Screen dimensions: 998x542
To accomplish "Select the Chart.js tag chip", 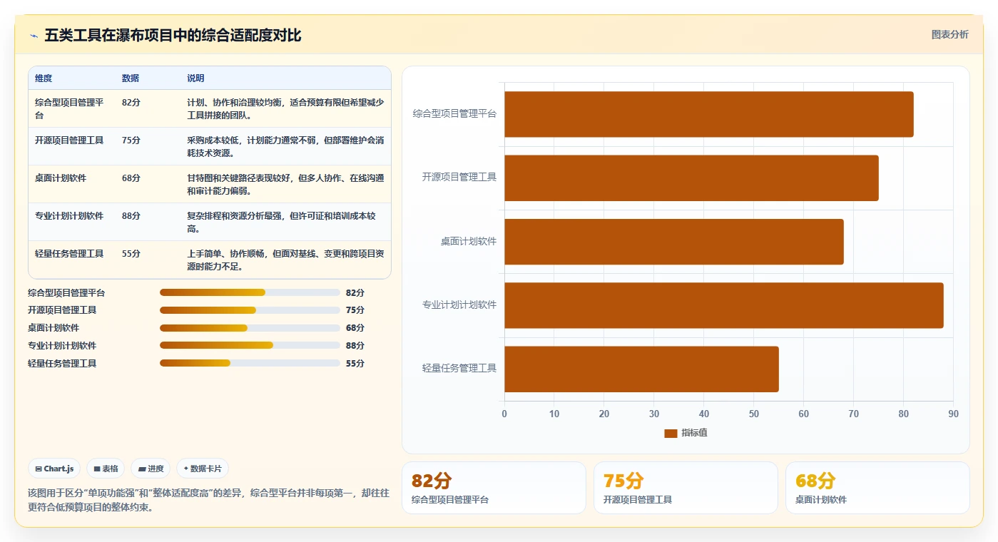I will coord(55,469).
